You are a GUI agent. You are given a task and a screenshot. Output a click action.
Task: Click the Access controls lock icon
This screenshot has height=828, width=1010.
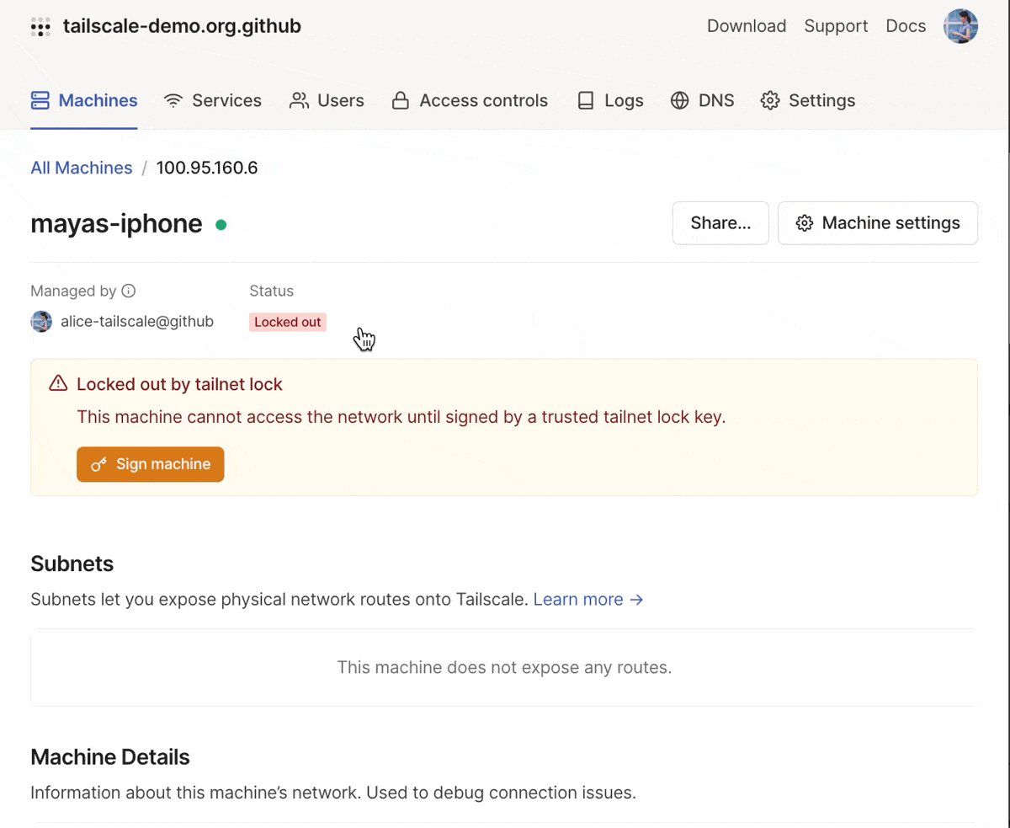pyautogui.click(x=401, y=101)
